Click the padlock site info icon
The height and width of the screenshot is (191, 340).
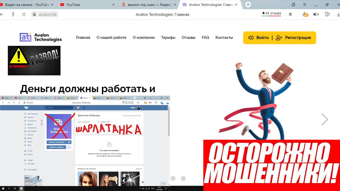point(34,14)
